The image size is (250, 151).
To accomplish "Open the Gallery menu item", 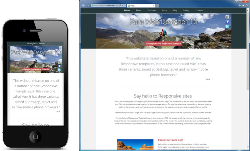I will [x=186, y=10].
